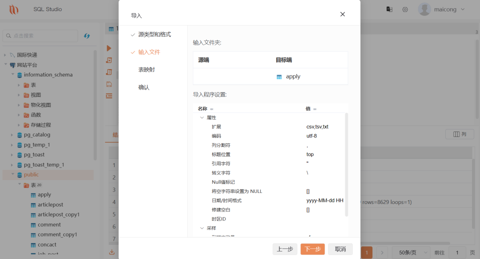The image size is (480, 259).
Task: Select the 确认 step
Action: tap(144, 87)
